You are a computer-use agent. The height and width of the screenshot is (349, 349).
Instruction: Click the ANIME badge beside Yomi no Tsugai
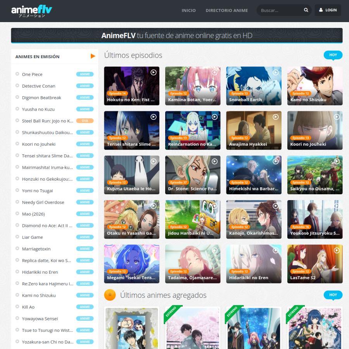(85, 190)
